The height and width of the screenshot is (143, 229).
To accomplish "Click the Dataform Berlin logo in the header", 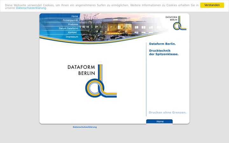I will tap(176, 23).
